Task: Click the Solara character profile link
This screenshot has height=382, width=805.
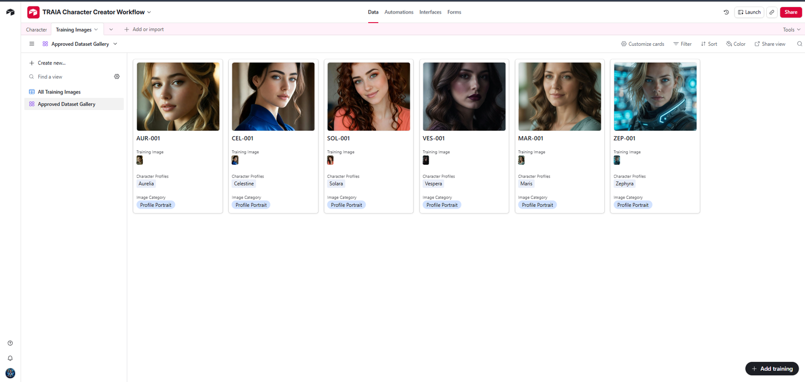Action: point(336,184)
